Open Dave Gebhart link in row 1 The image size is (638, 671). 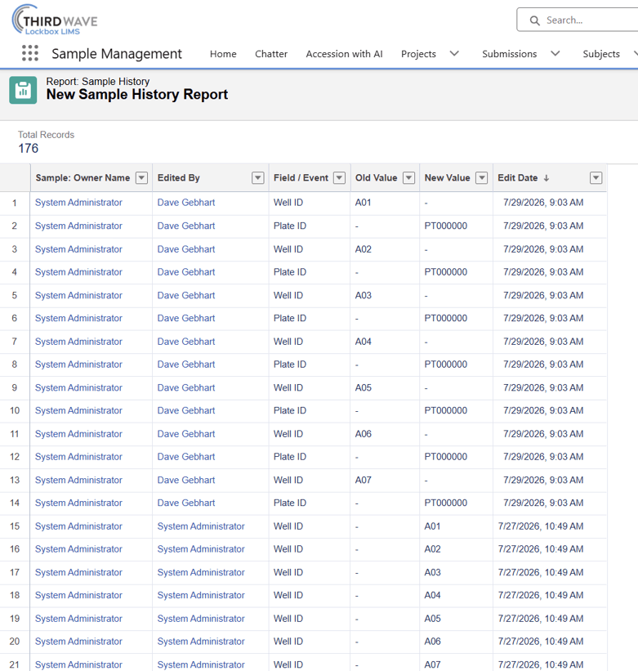186,203
